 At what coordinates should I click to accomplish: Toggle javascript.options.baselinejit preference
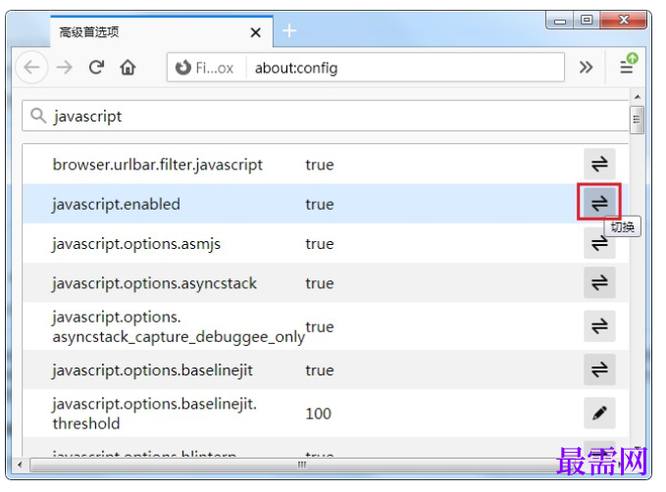point(599,369)
